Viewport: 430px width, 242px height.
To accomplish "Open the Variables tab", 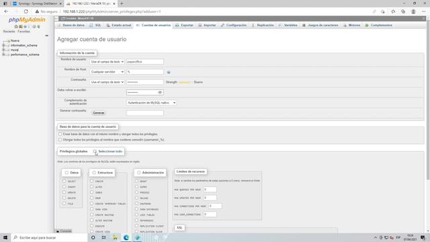I will pos(288,26).
